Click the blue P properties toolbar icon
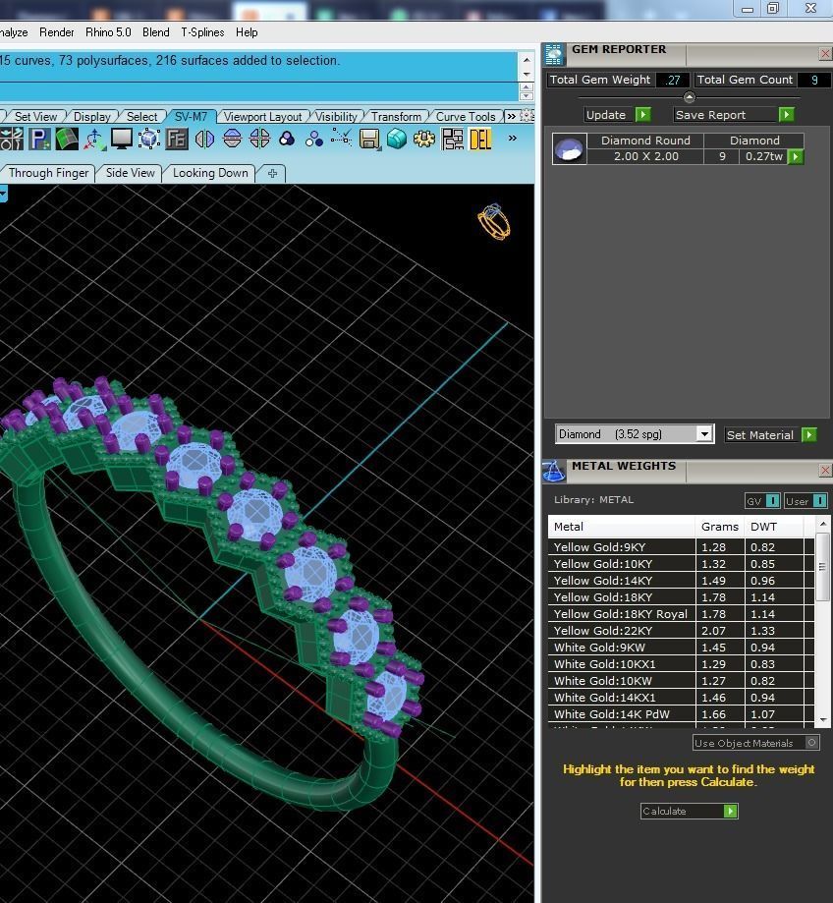Image resolution: width=833 pixels, height=903 pixels. (39, 140)
